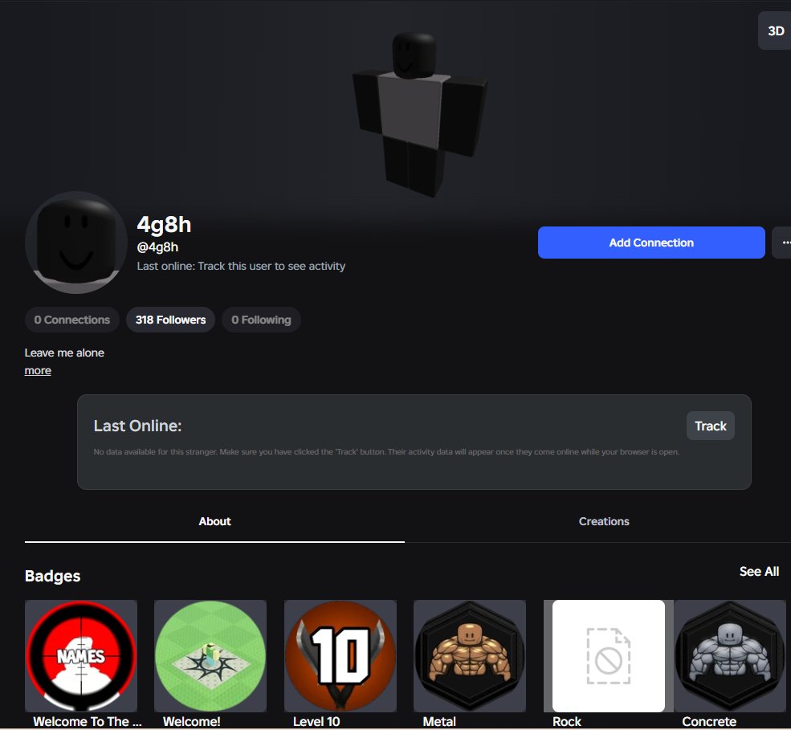Image resolution: width=791 pixels, height=730 pixels.
Task: Click See All badges link
Action: [x=759, y=572]
